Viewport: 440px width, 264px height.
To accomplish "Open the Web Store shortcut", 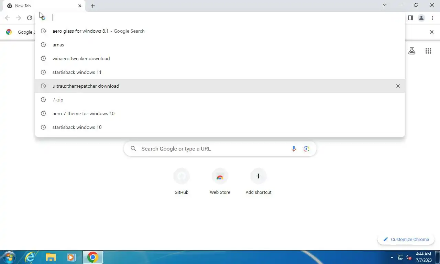I will coord(220,181).
